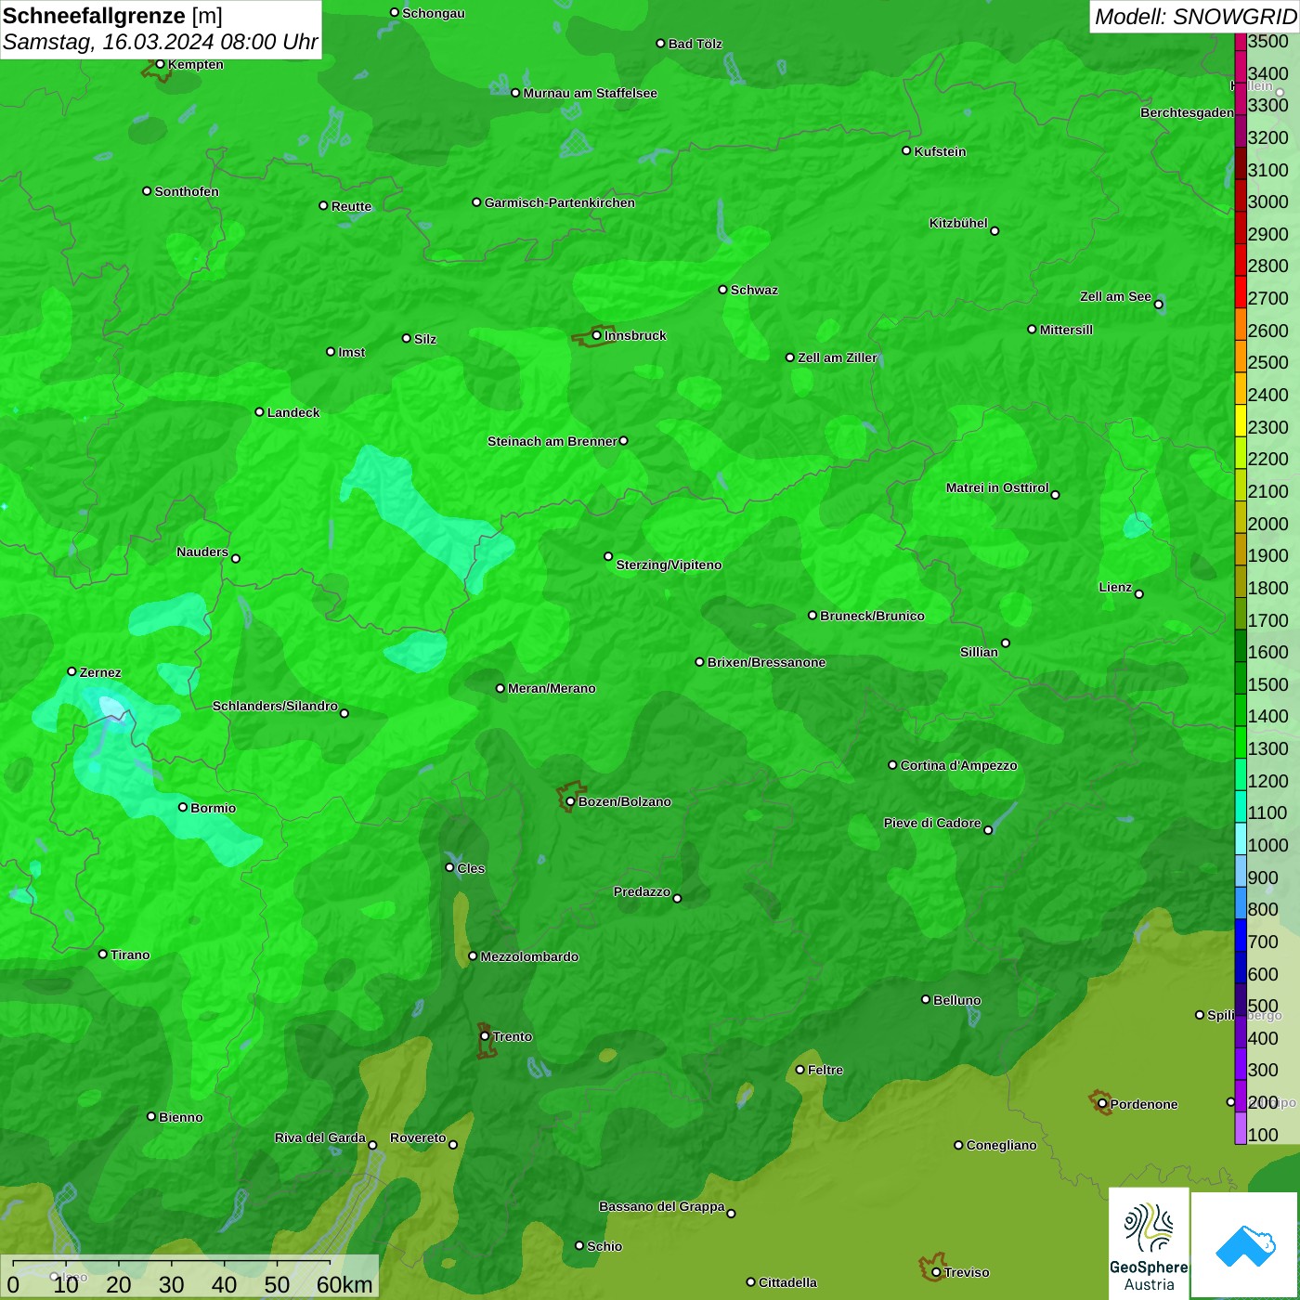Click the Innsbruck city marker
The width and height of the screenshot is (1300, 1300).
click(x=596, y=335)
